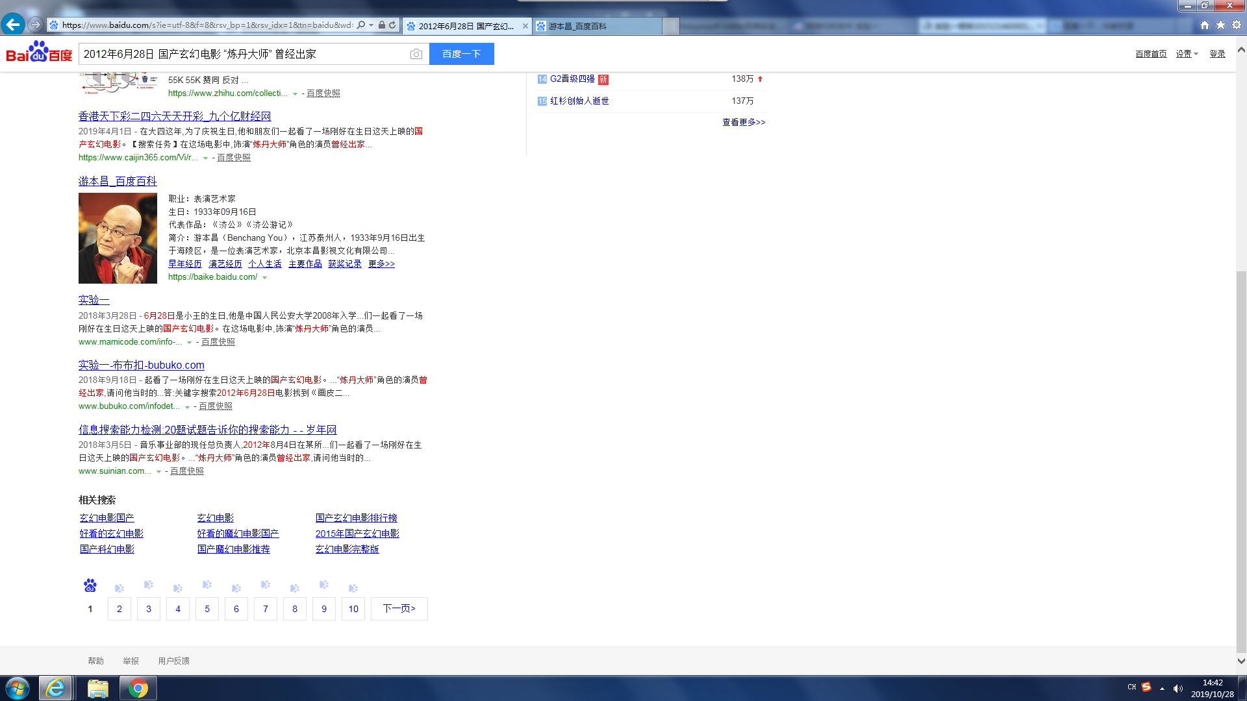1247x701 pixels.
Task: Open favorites star icon
Action: 1220,25
